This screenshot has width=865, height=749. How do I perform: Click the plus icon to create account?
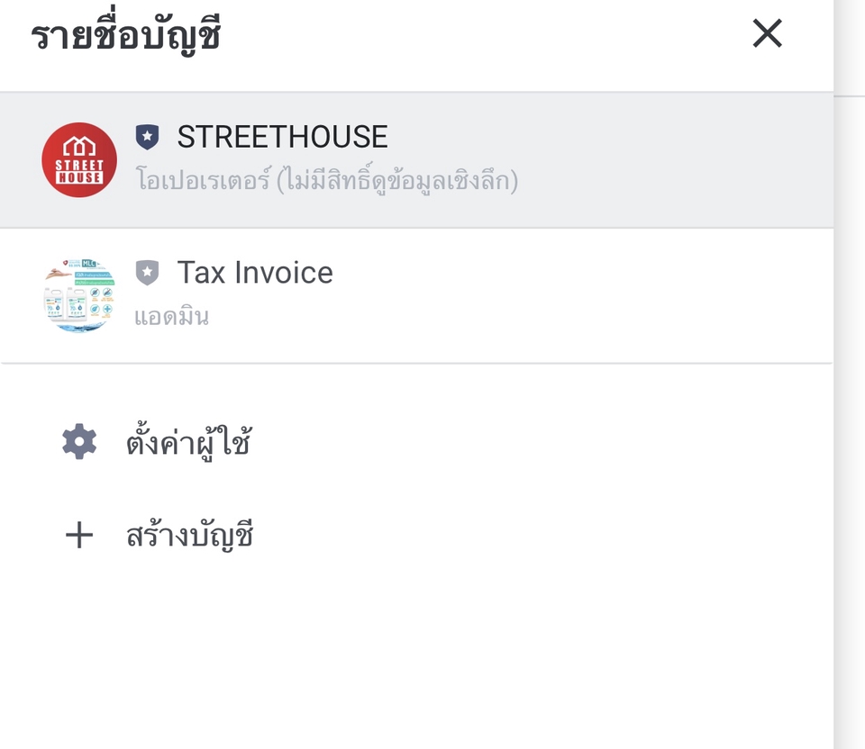[79, 536]
